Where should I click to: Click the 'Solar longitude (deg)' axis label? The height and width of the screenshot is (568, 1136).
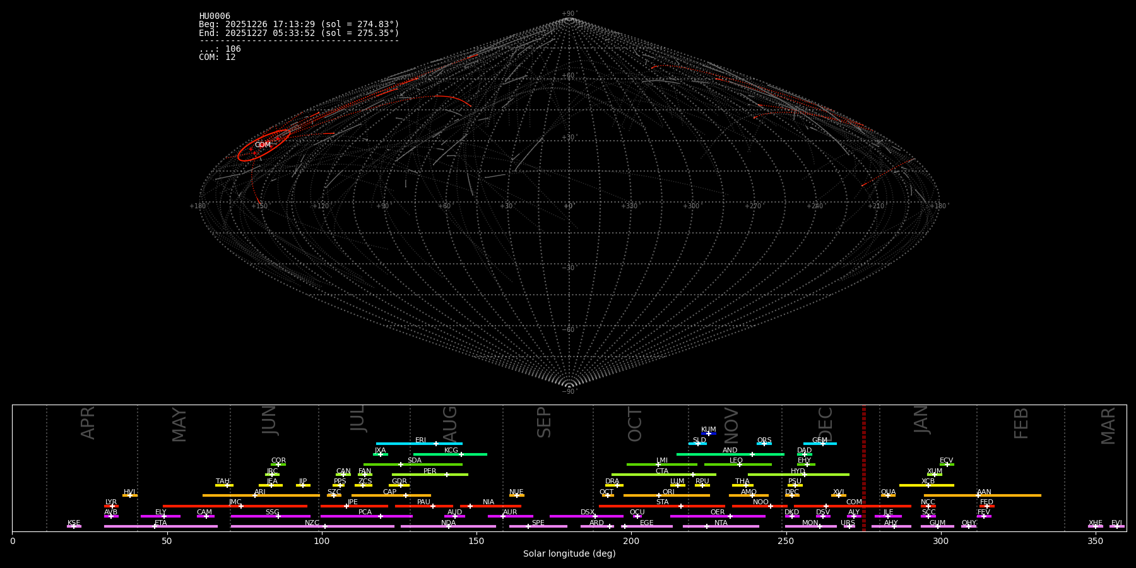(569, 554)
